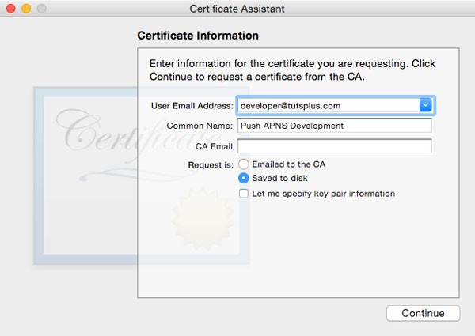Image resolution: width=475 pixels, height=336 pixels.
Task: Focus the empty CA Email field
Action: pos(334,146)
